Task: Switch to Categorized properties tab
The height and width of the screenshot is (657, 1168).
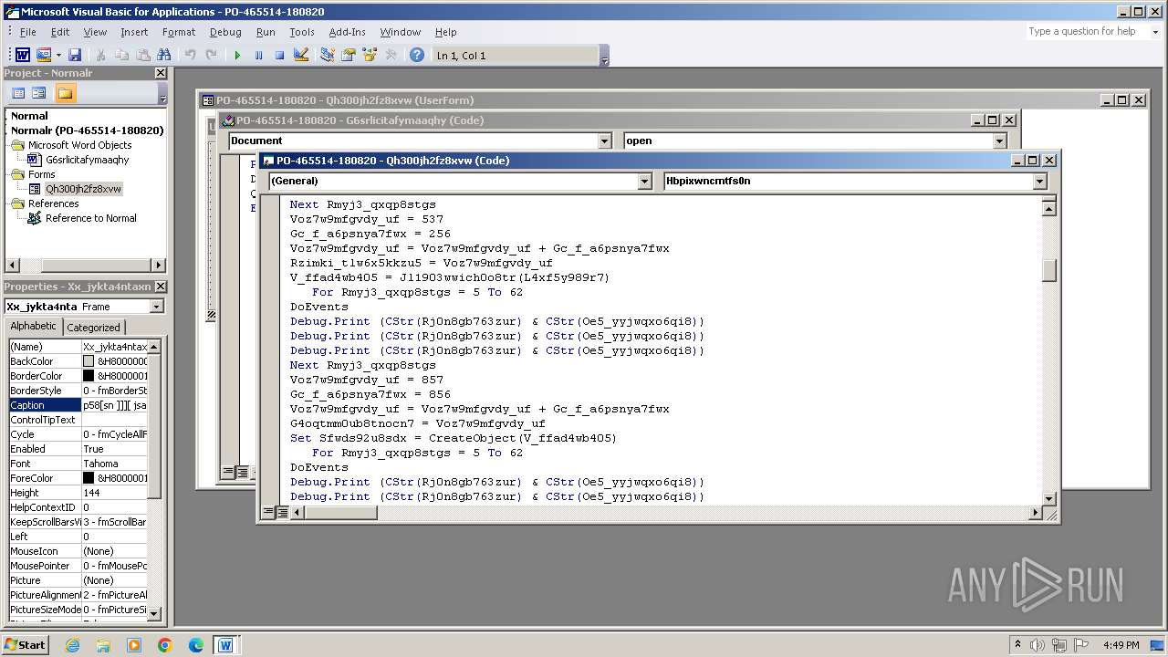Action: tap(93, 327)
